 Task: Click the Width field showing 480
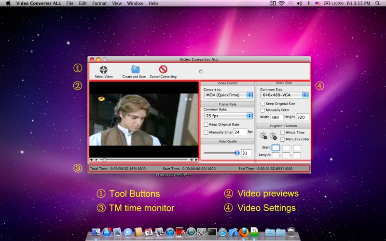276,117
